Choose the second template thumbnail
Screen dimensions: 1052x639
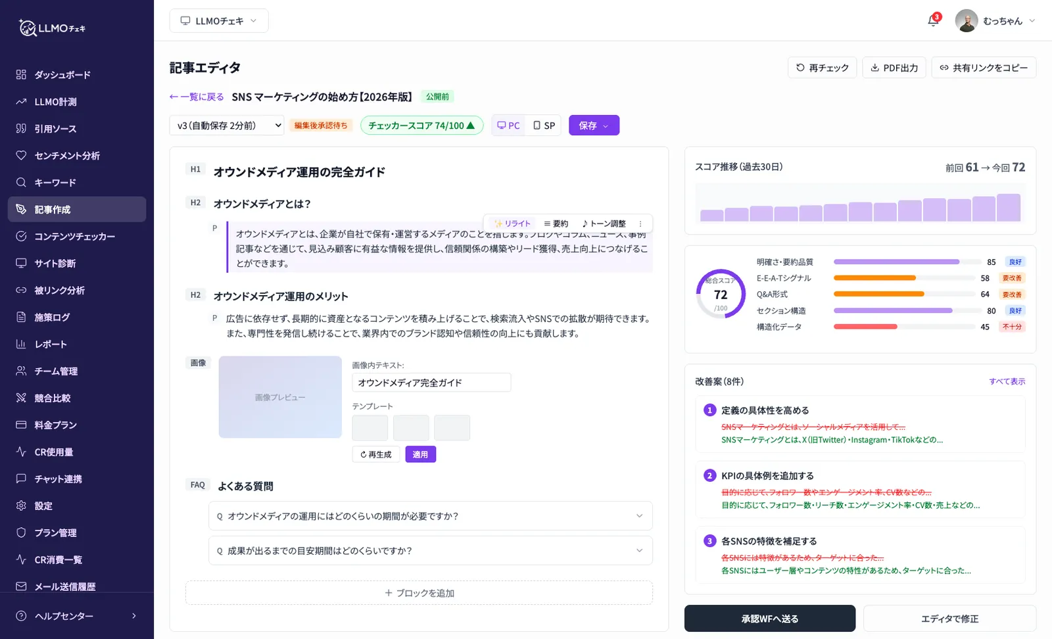[x=411, y=428]
